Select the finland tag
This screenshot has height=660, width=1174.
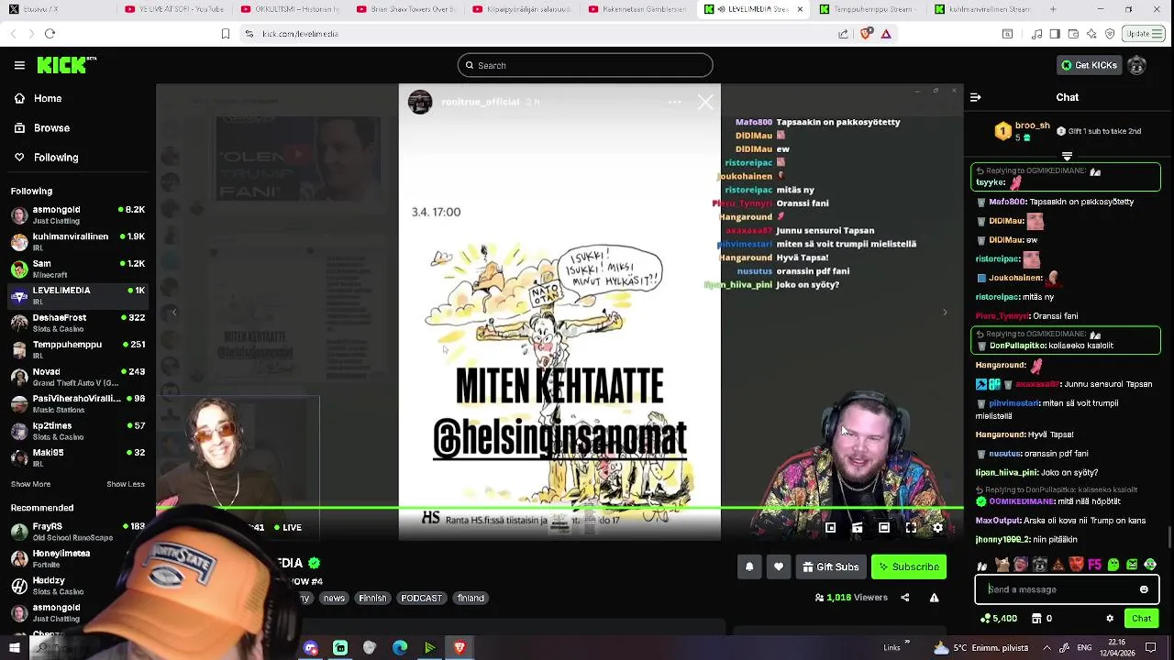pos(471,598)
